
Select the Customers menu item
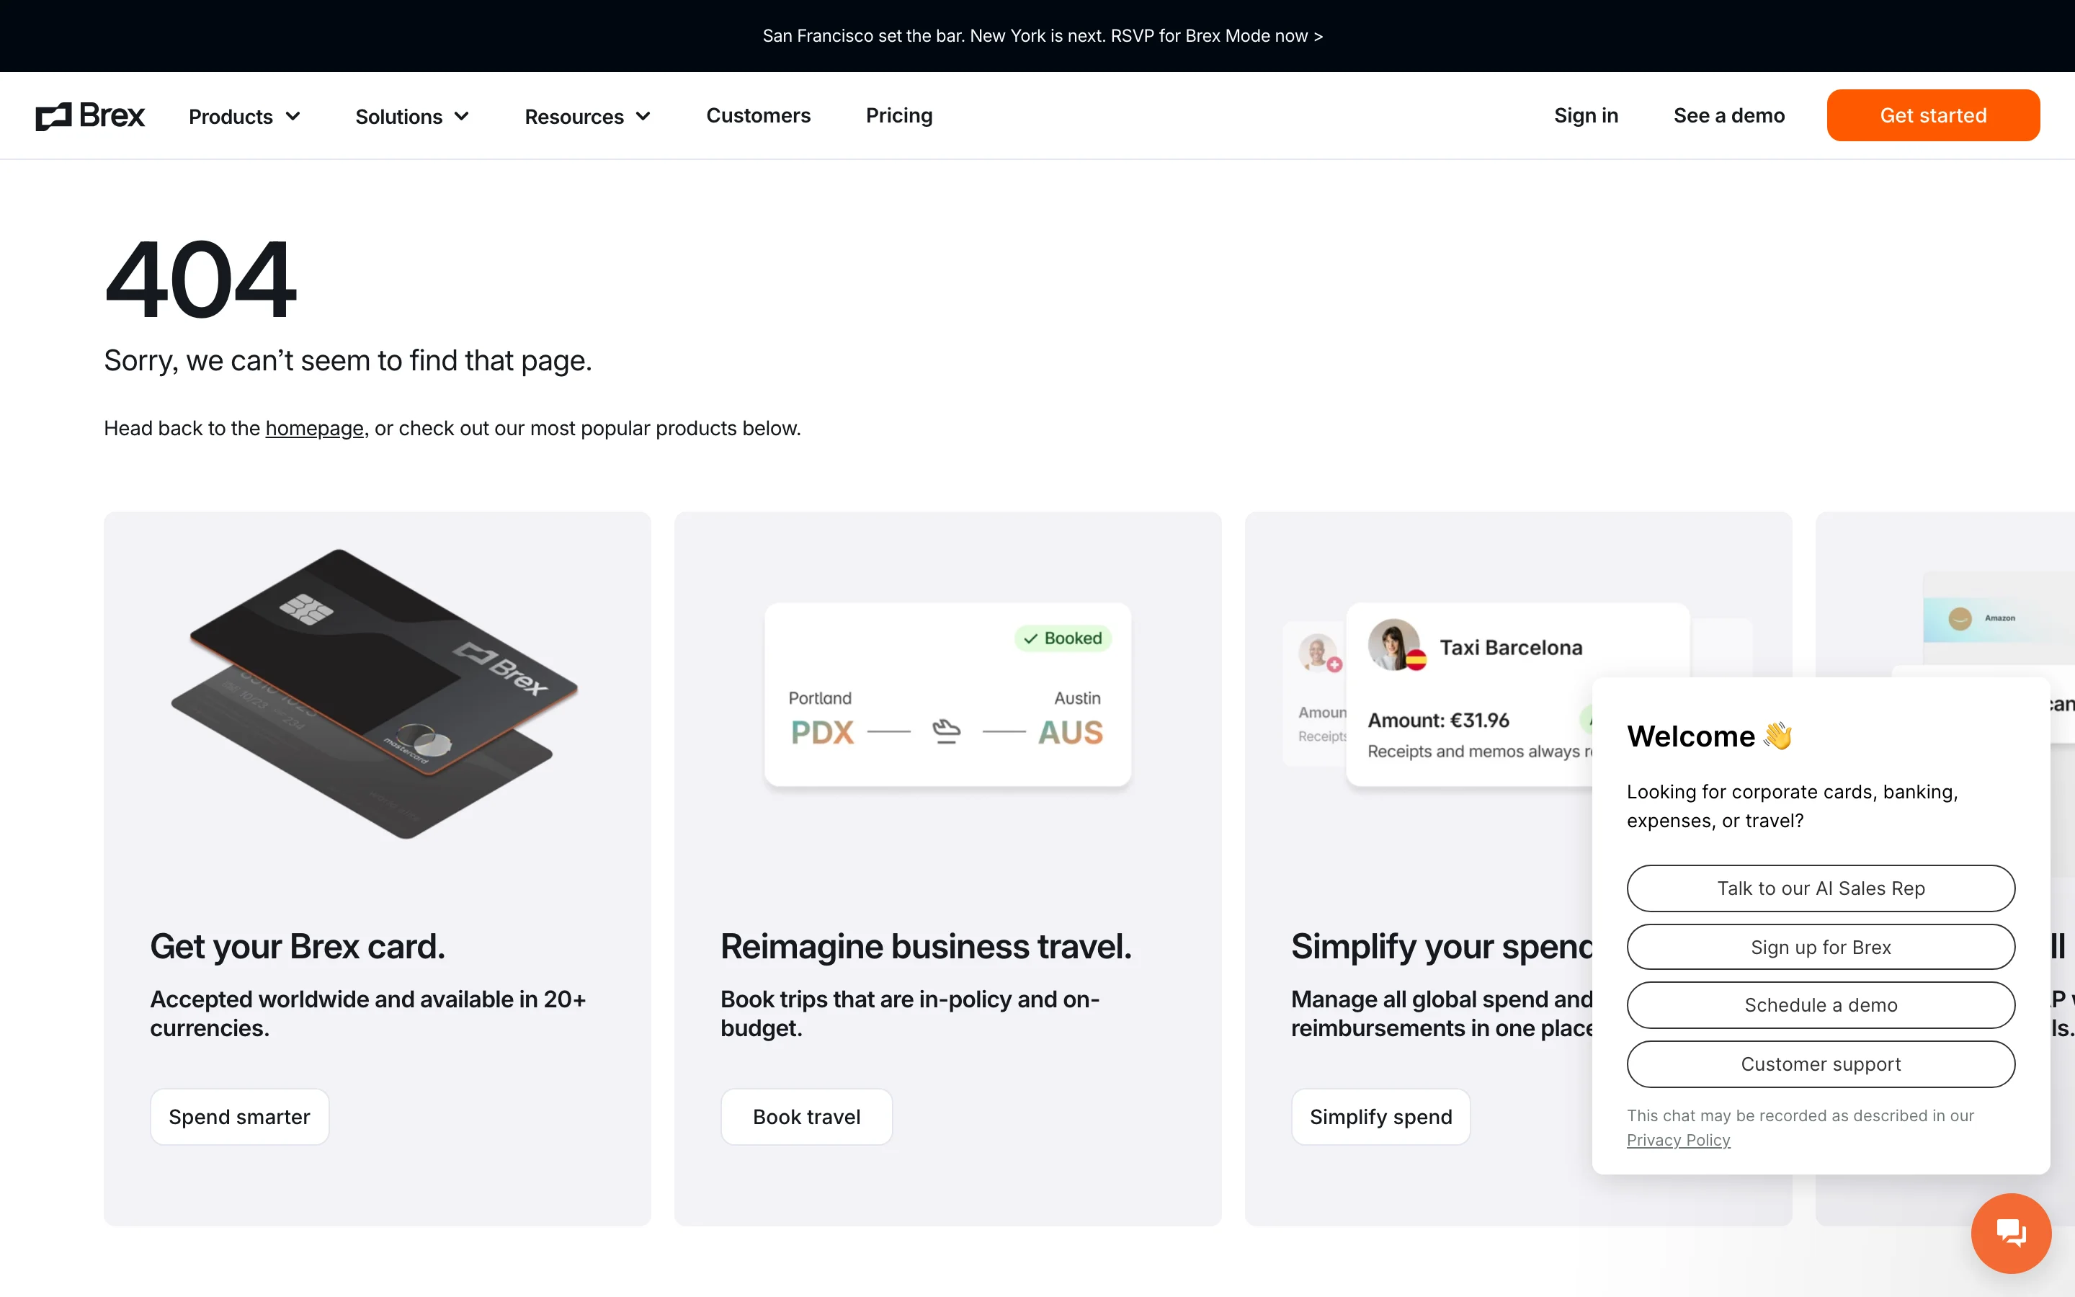[758, 115]
